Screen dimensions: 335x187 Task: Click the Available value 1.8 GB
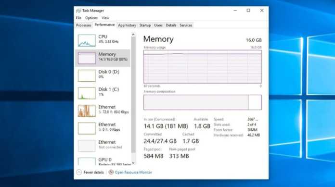[202, 126]
